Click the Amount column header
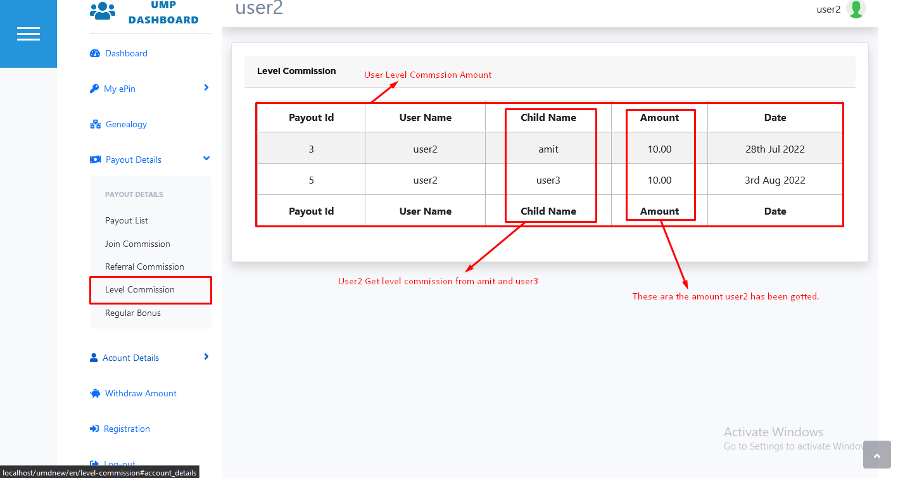Image resolution: width=898 pixels, height=478 pixels. 659,118
